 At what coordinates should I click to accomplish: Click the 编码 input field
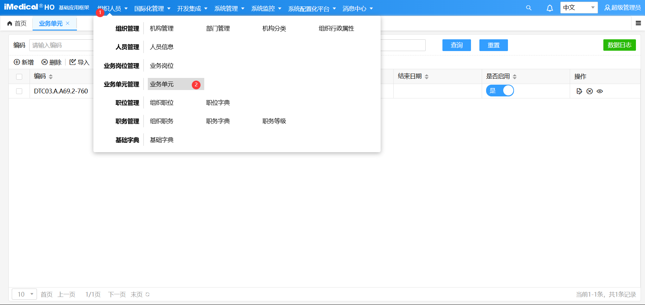pos(61,45)
